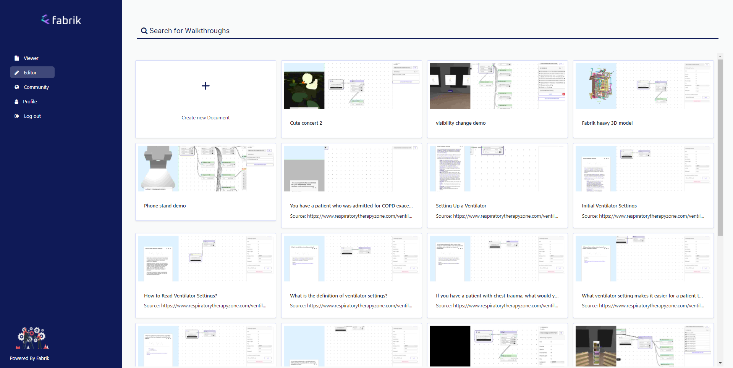The width and height of the screenshot is (733, 368).
Task: Click the plus icon to create document
Action: click(x=205, y=86)
